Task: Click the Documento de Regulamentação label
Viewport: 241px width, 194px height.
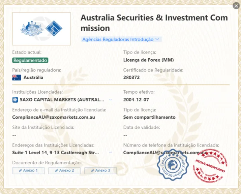Action: 47,163
